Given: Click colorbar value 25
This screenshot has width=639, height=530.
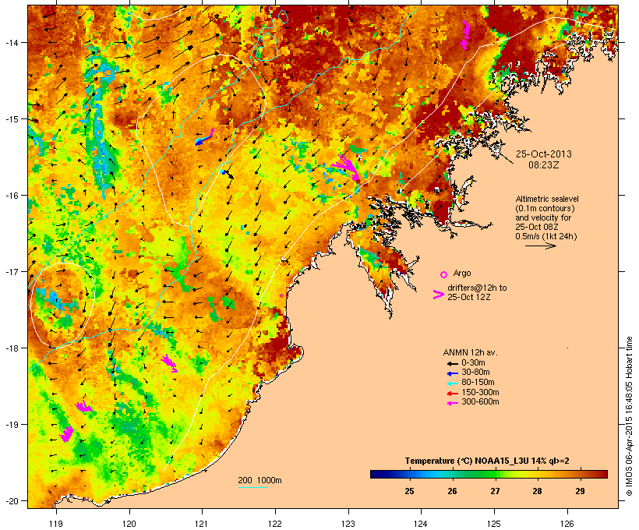Looking at the screenshot, I should [410, 491].
